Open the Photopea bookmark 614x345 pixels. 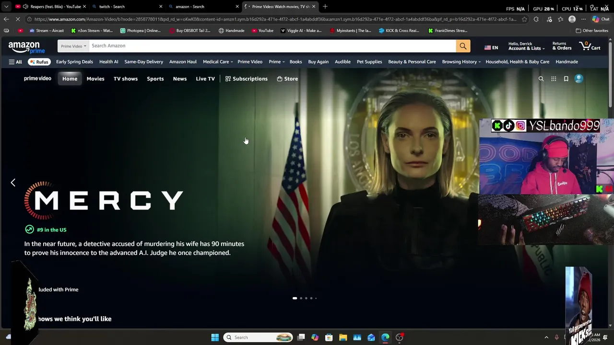(141, 31)
